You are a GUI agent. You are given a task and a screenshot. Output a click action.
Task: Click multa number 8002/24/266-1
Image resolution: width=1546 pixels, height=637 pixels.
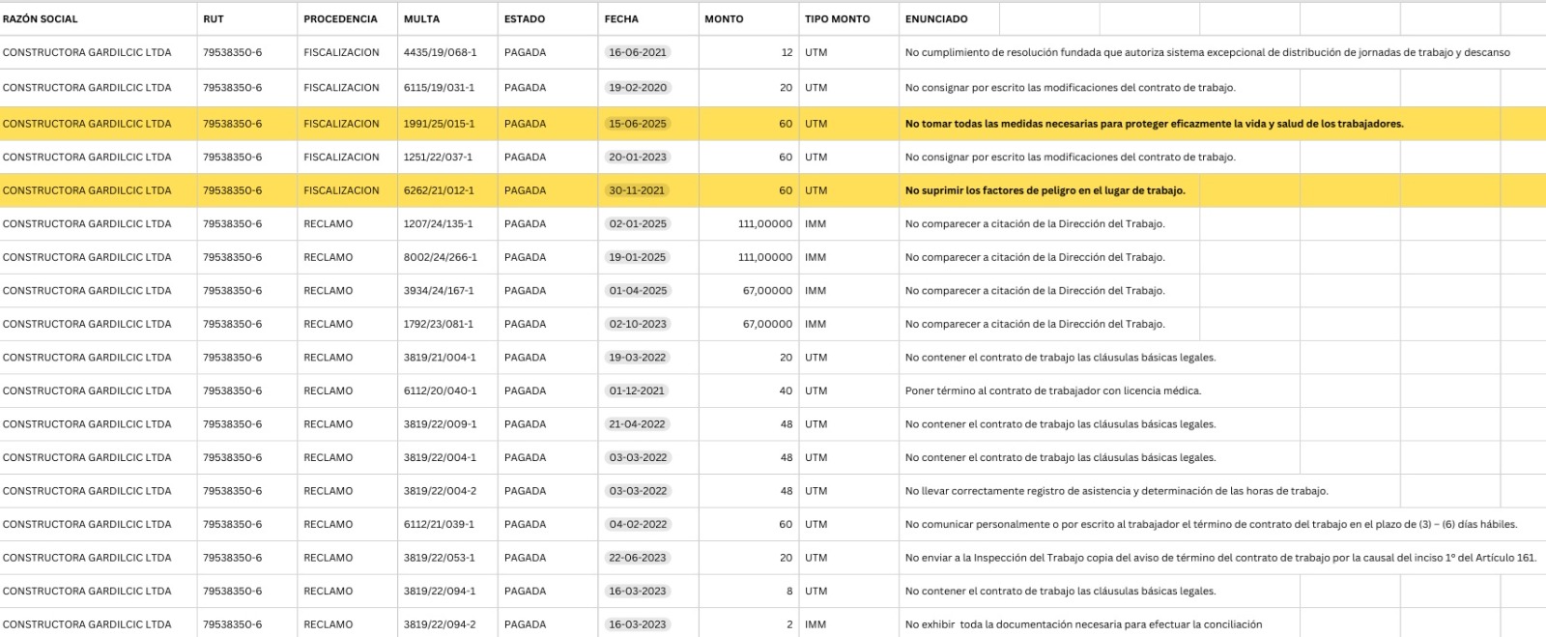[440, 258]
